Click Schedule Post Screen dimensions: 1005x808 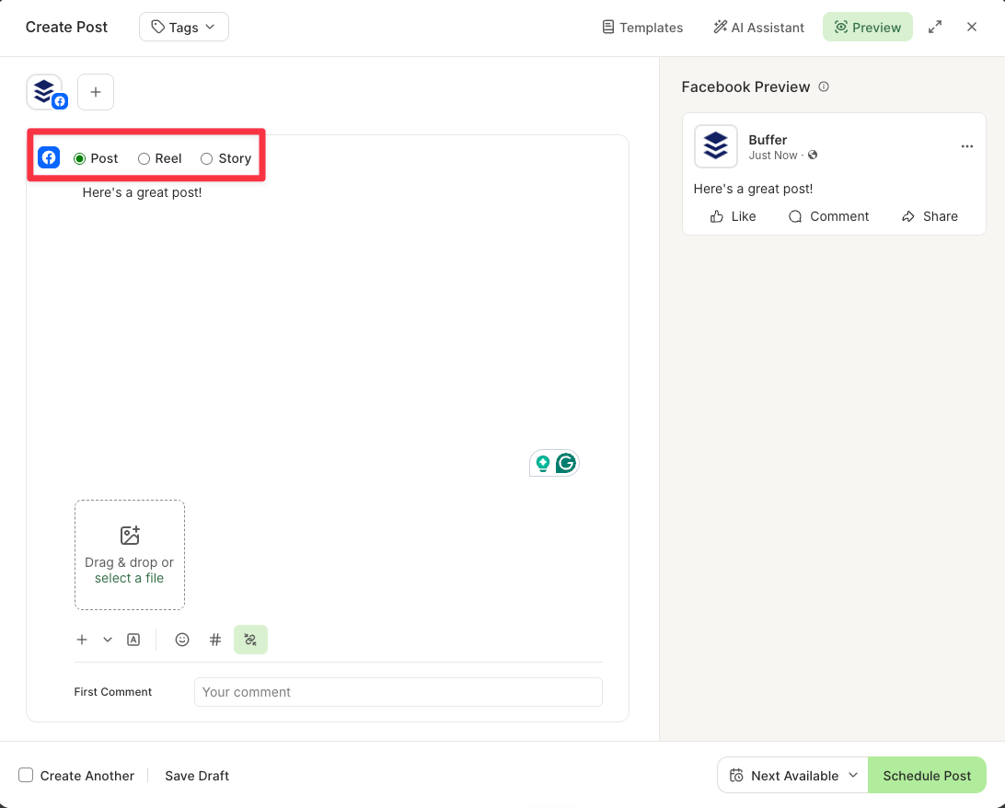927,775
